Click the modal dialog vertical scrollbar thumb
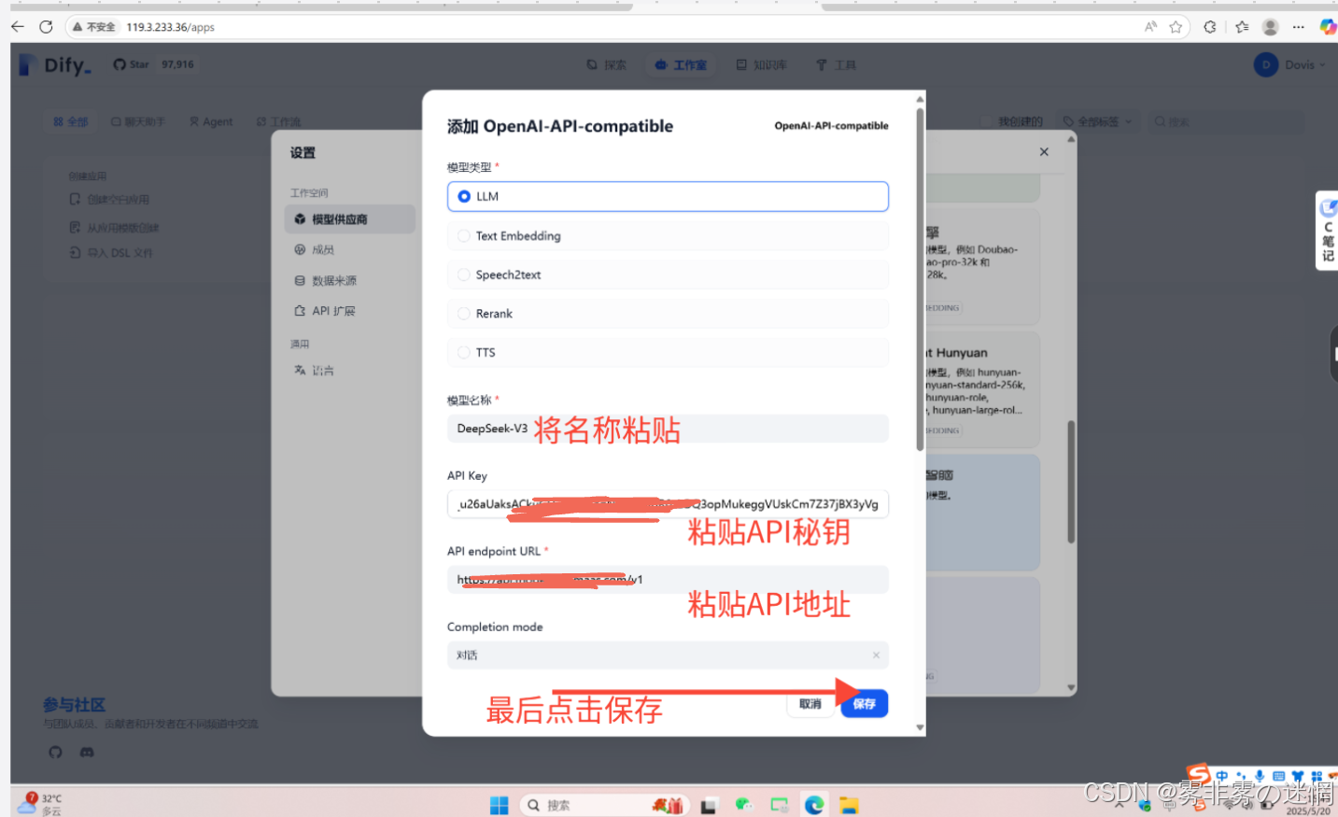The image size is (1338, 817). [x=920, y=280]
